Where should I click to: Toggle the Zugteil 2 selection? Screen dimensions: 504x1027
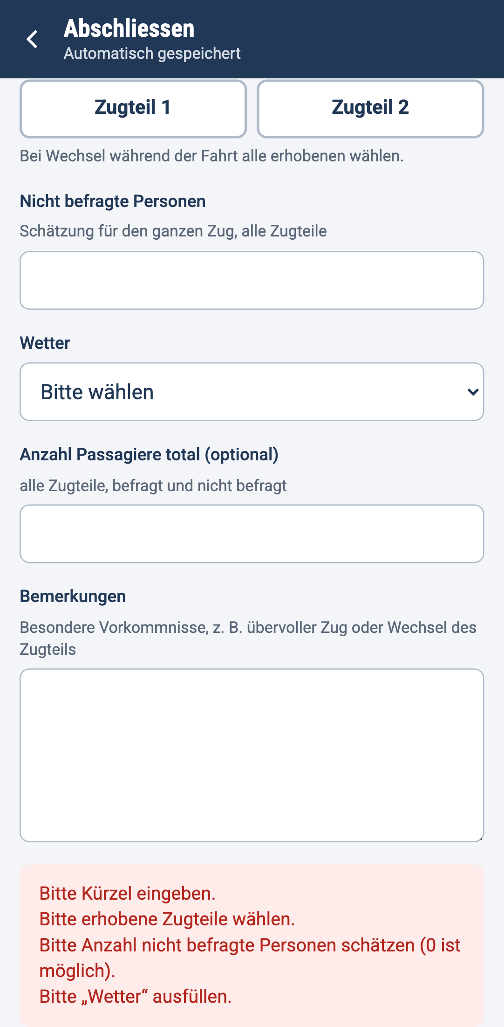coord(370,109)
